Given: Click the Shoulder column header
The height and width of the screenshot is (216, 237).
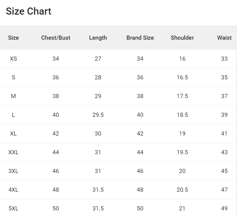Looking at the screenshot, I should 182,38.
